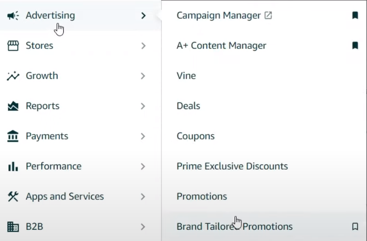Click the Apps and Services tools icon

(13, 197)
